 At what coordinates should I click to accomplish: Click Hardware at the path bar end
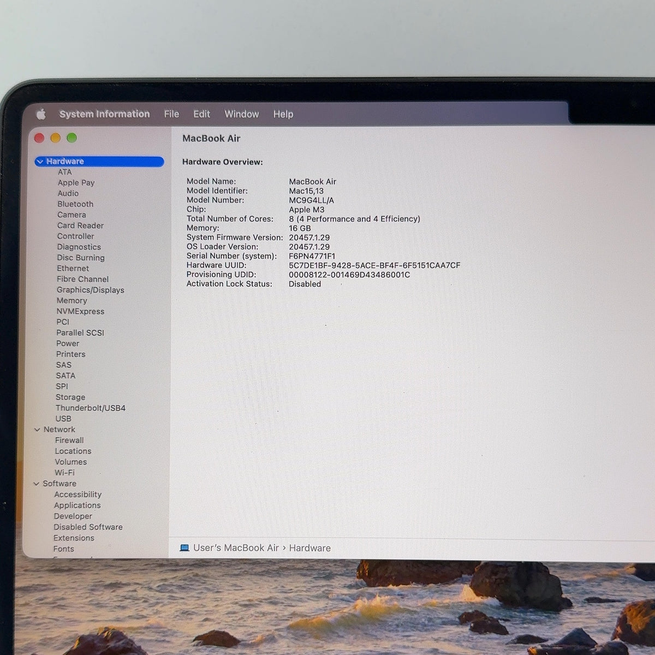(310, 548)
